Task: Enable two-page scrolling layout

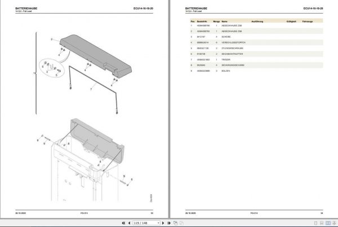Action: [334, 223]
